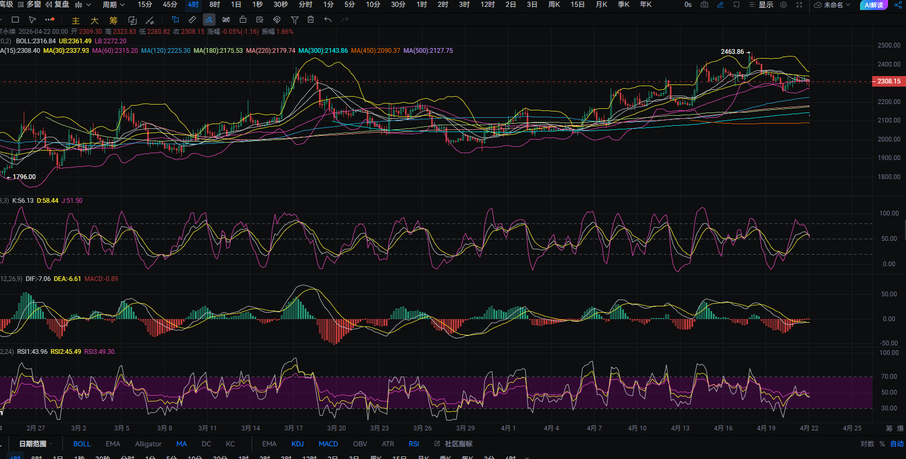The height and width of the screenshot is (459, 906).
Task: Enable the Alligator indicator
Action: (x=148, y=444)
